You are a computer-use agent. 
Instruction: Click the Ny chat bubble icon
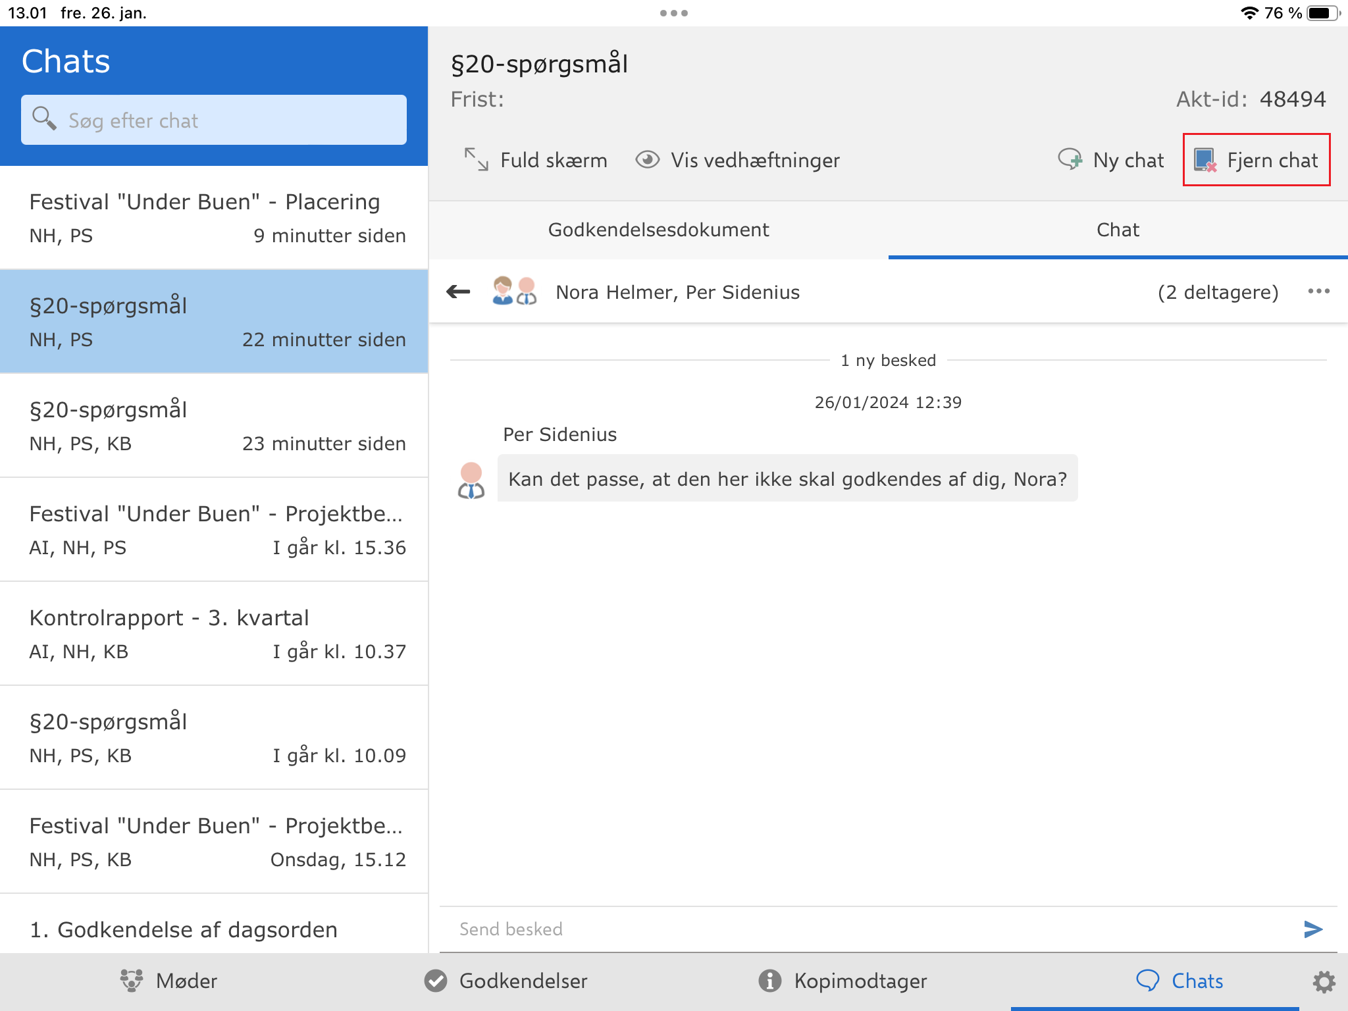(1070, 160)
